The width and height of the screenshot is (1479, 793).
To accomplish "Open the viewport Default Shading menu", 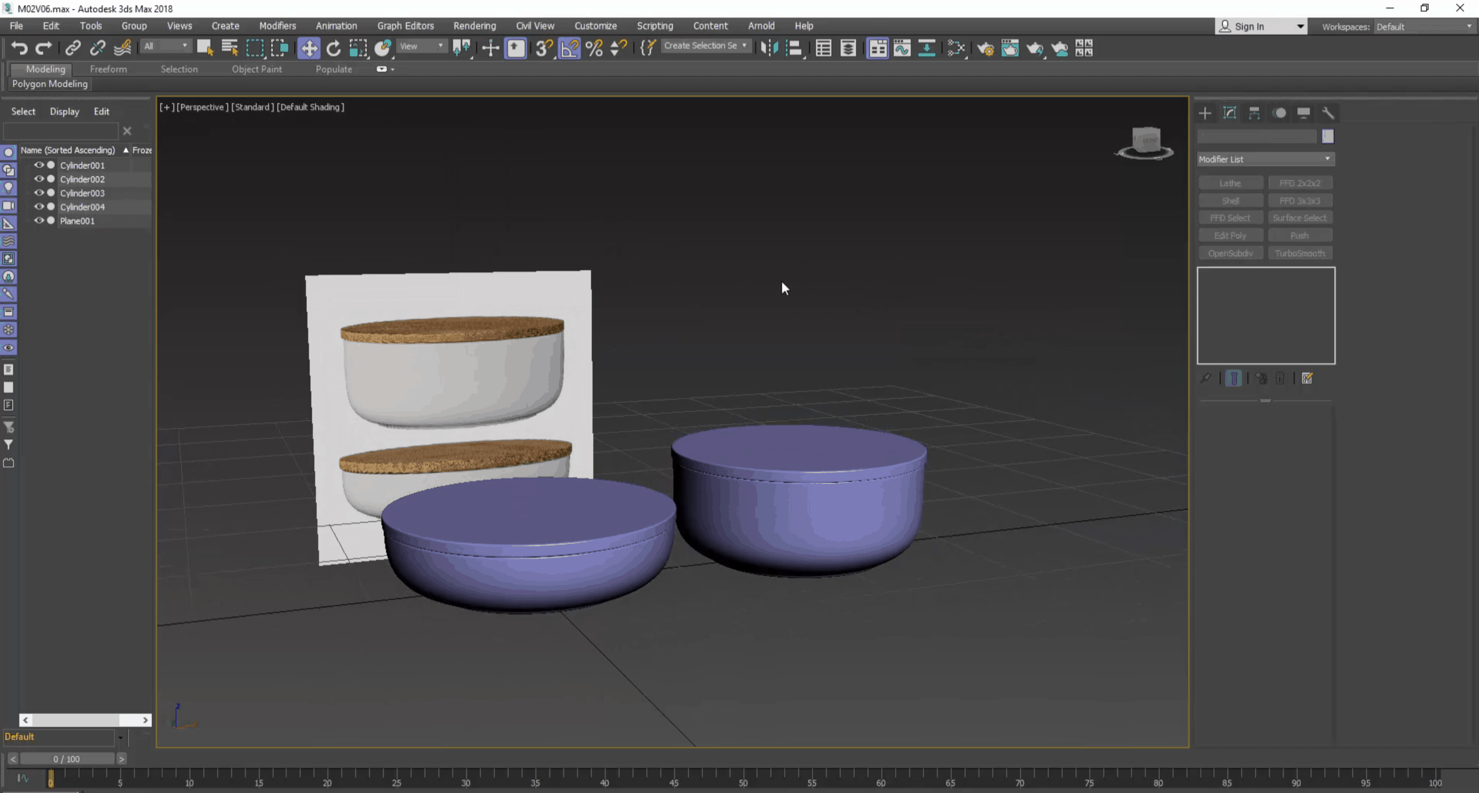I will click(310, 107).
